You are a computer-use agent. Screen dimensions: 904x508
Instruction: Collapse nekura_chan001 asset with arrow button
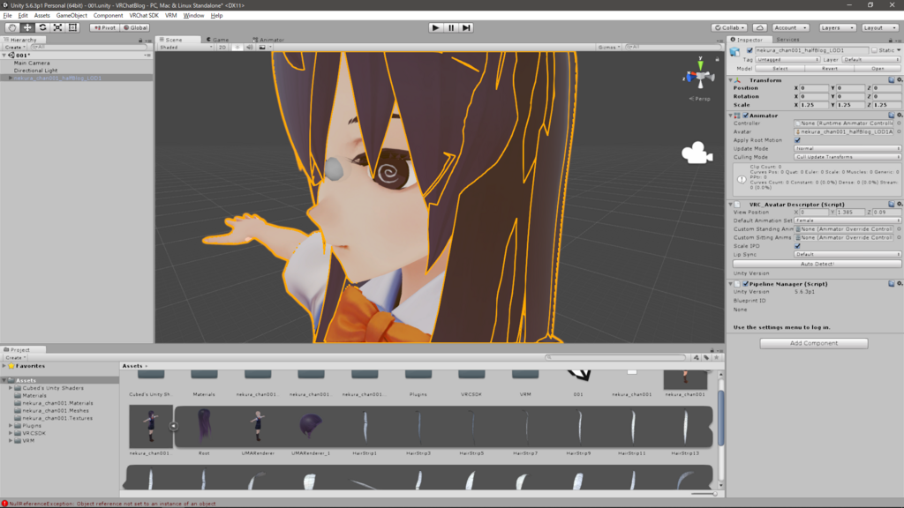173,426
